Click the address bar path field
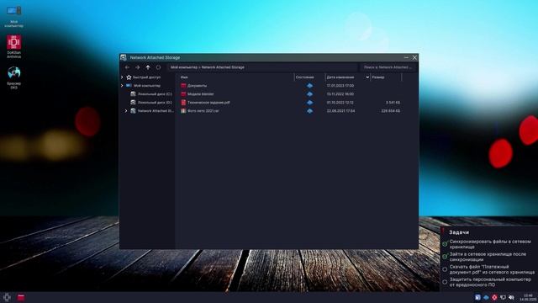Image resolution: width=538 pixels, height=303 pixels. pyautogui.click(x=262, y=67)
